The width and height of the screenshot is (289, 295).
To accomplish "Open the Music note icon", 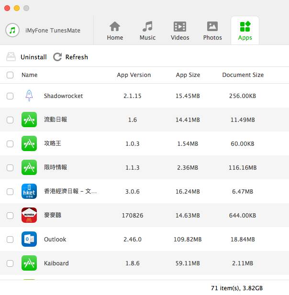I will click(x=147, y=26).
